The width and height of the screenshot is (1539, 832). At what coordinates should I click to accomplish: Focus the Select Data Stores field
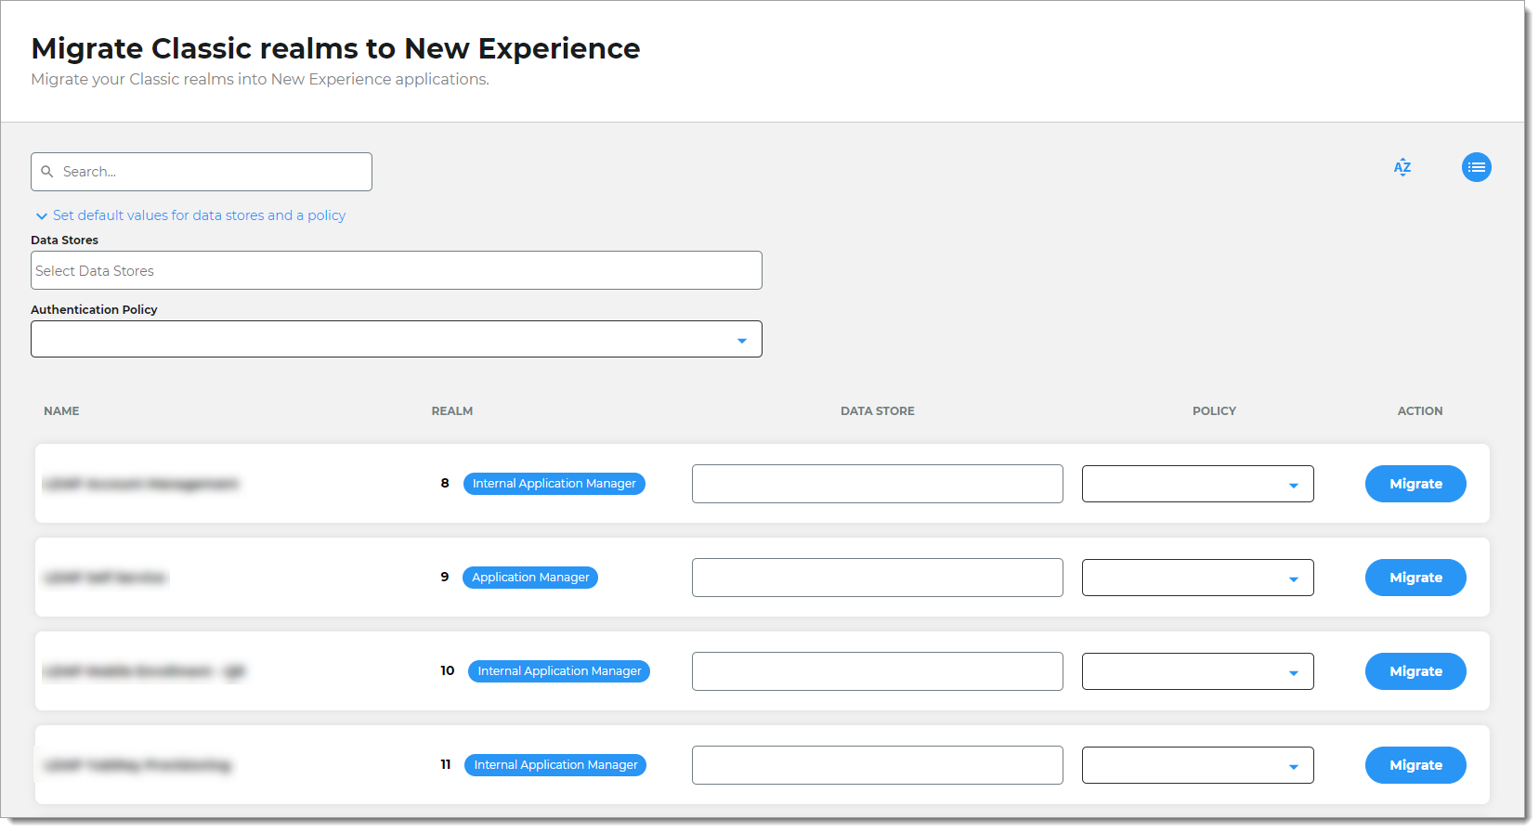pos(396,271)
